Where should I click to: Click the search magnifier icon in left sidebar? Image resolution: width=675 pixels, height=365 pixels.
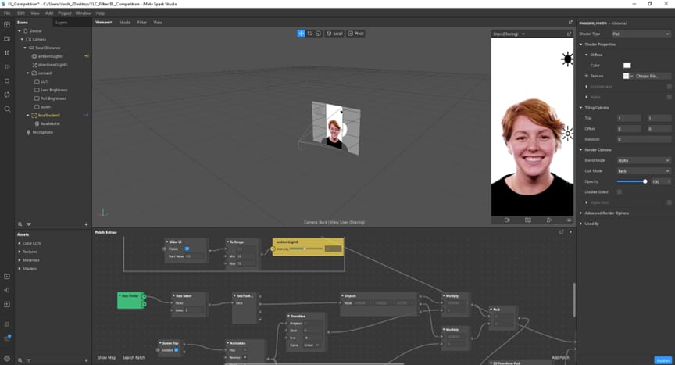pyautogui.click(x=7, y=109)
